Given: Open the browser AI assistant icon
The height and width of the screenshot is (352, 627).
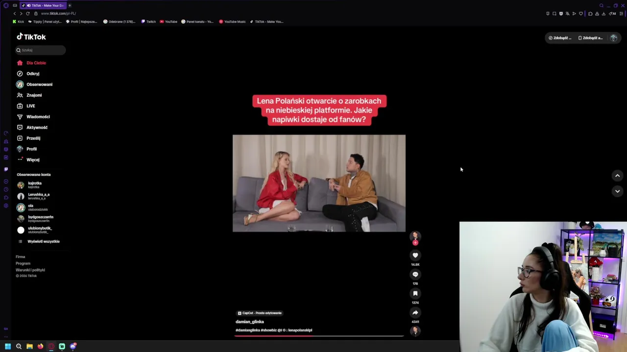Looking at the screenshot, I should pos(612,14).
